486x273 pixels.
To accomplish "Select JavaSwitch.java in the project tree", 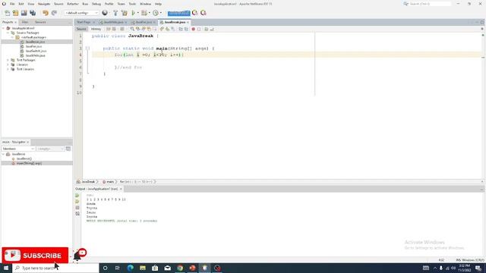I will tap(36, 51).
